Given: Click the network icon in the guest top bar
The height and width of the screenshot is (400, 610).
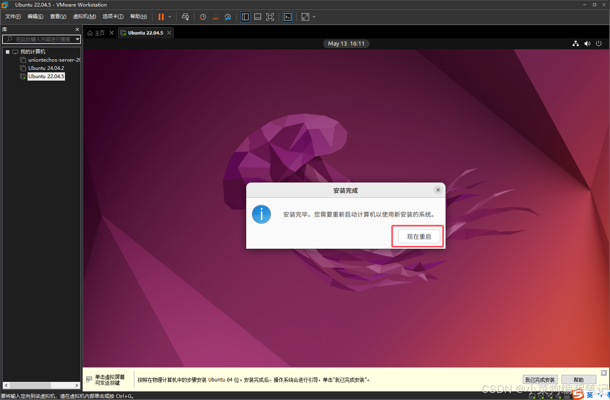Looking at the screenshot, I should [x=575, y=44].
